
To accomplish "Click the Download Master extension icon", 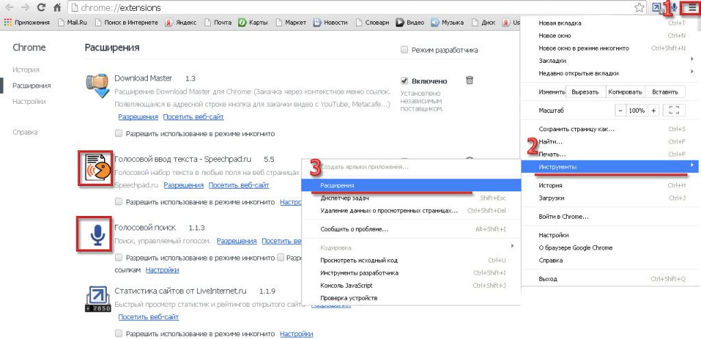I will (x=98, y=85).
